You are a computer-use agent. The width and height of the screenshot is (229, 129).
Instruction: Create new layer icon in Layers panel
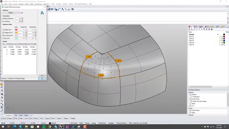(x=189, y=29)
